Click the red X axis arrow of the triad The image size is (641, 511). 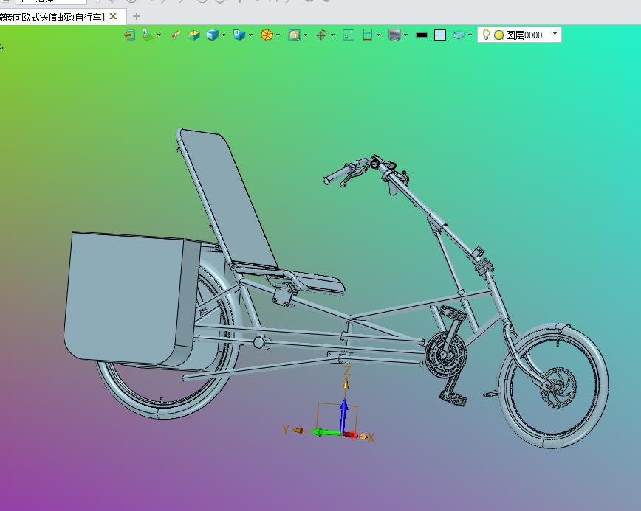pyautogui.click(x=350, y=434)
